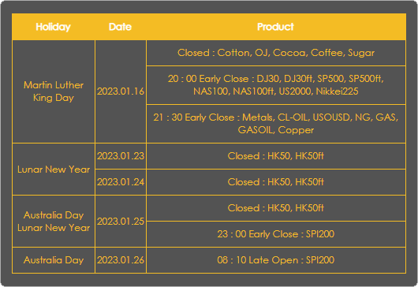Select Australia Day Lunar New Year cell
This screenshot has width=418, height=287.
point(54,222)
